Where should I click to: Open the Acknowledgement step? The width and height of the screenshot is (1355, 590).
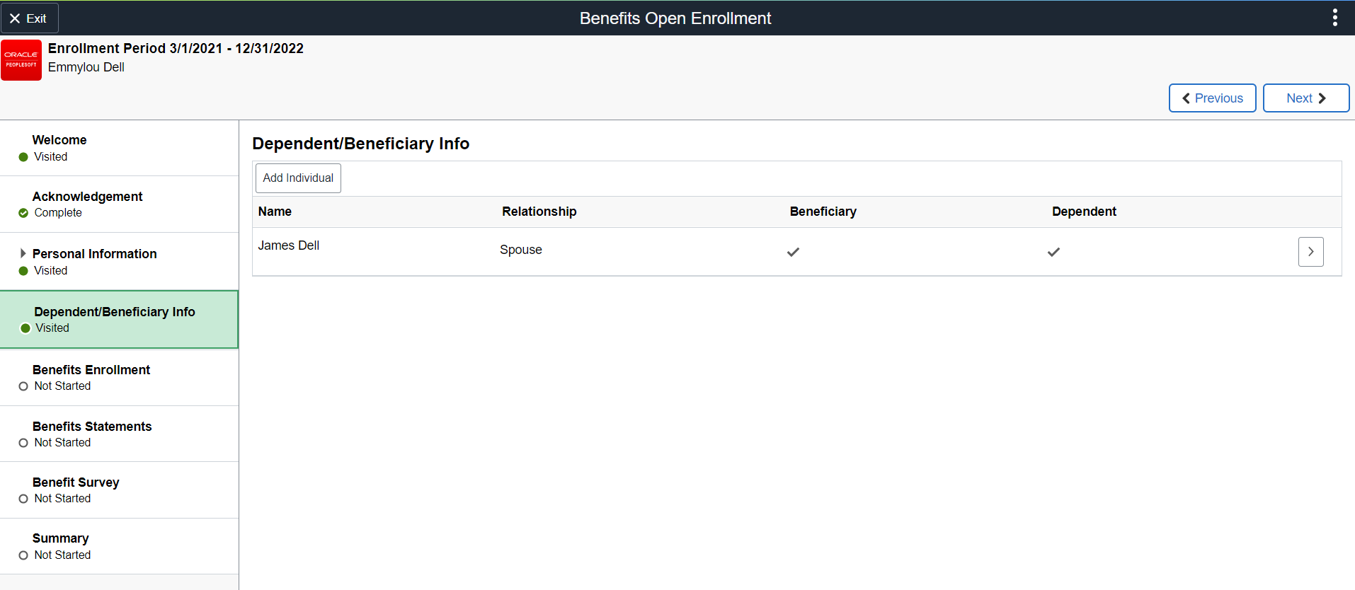coord(87,197)
